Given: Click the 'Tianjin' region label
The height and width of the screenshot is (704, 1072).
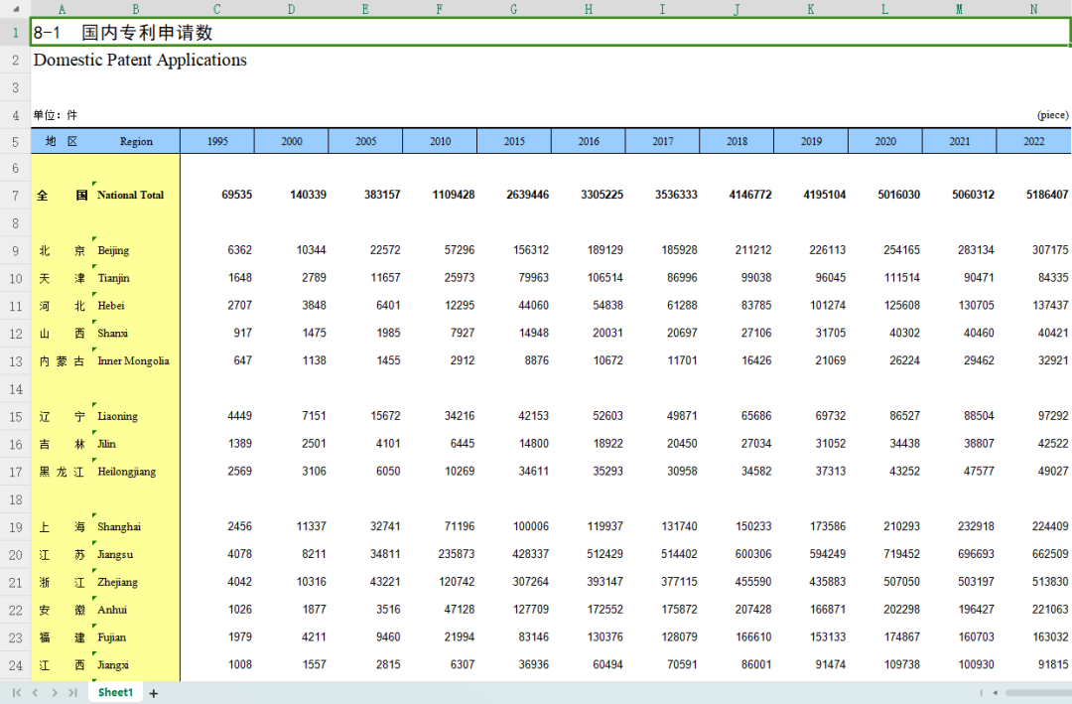Looking at the screenshot, I should [113, 278].
